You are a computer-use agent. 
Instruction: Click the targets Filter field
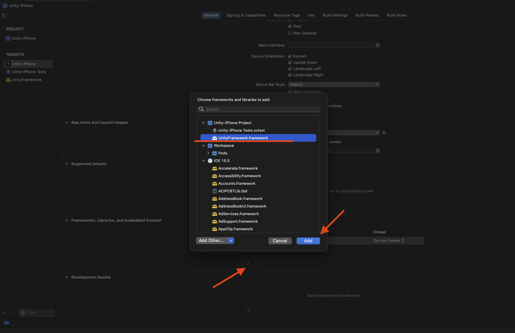pos(37,313)
